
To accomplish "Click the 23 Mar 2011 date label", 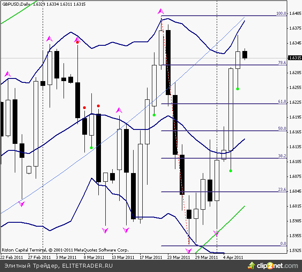I will pos(178,257).
